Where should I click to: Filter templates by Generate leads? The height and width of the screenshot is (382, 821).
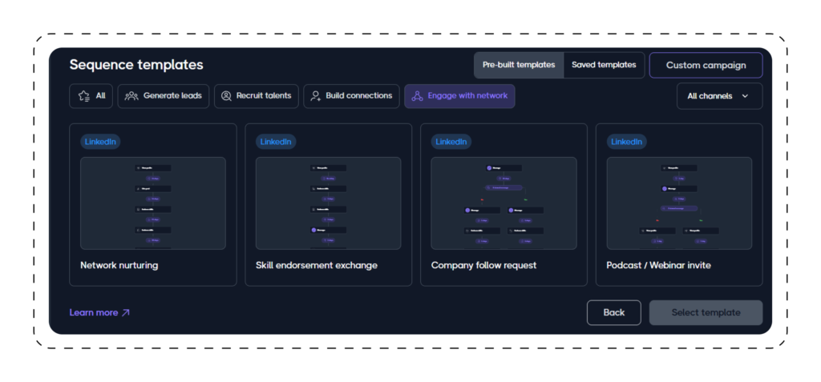click(164, 96)
